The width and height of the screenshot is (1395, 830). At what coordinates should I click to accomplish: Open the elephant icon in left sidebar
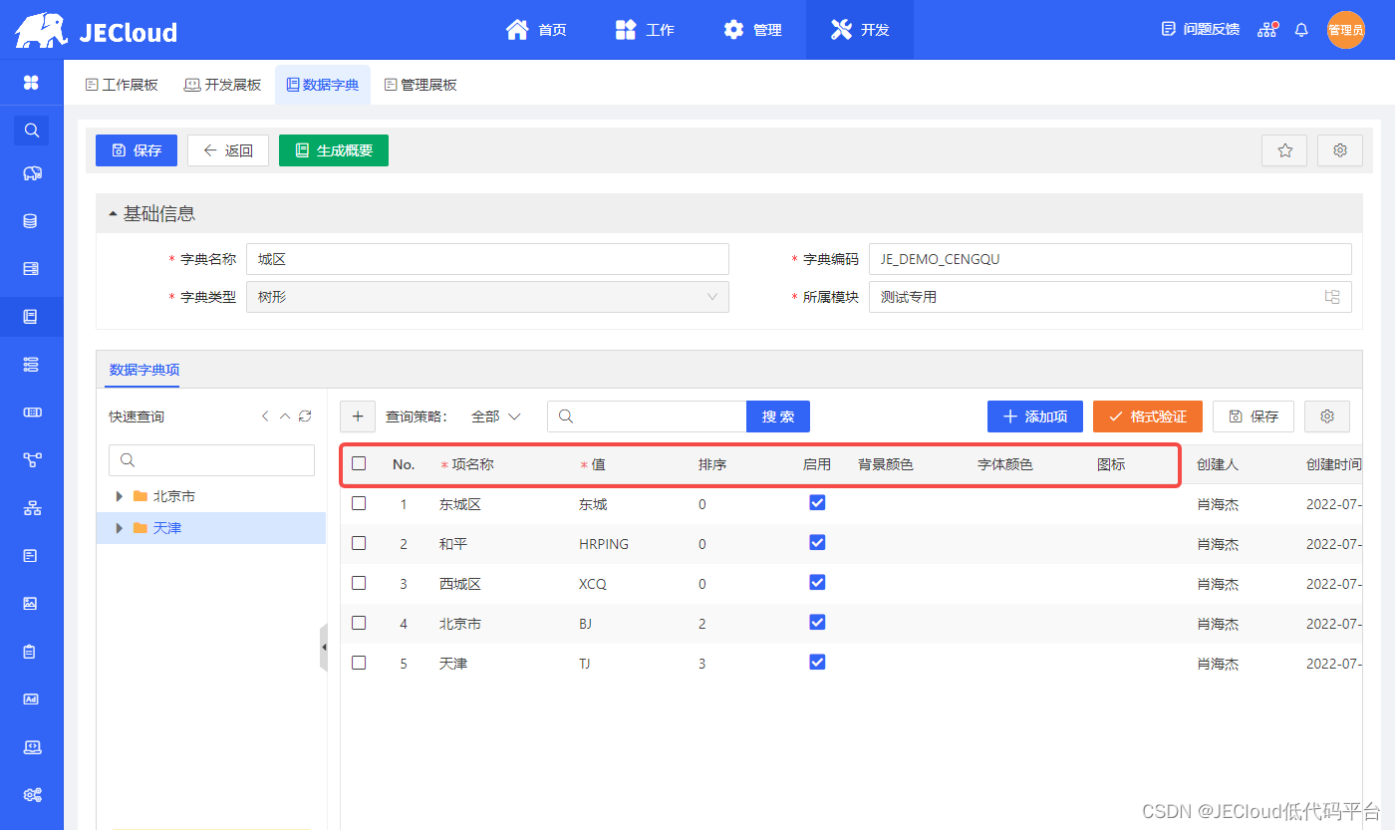[x=31, y=173]
